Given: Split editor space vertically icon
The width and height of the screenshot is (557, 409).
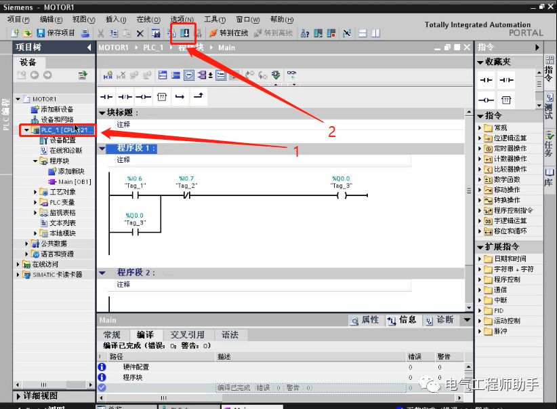Looking at the screenshot, I should 375,33.
